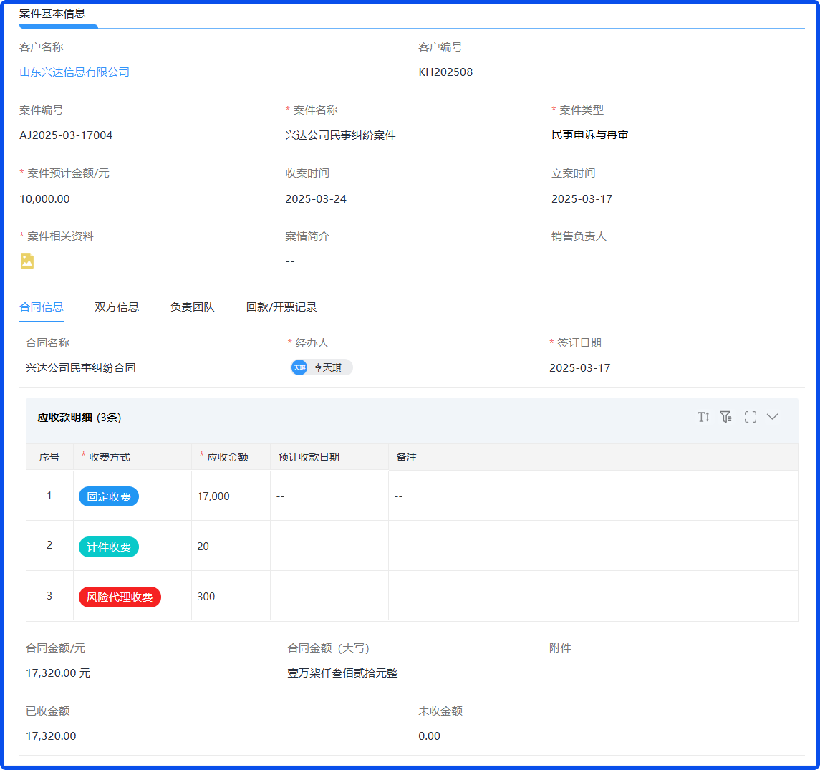Screen dimensions: 820x770
Task: Collapse the 应收款明细 section with the chevron
Action: [x=772, y=417]
